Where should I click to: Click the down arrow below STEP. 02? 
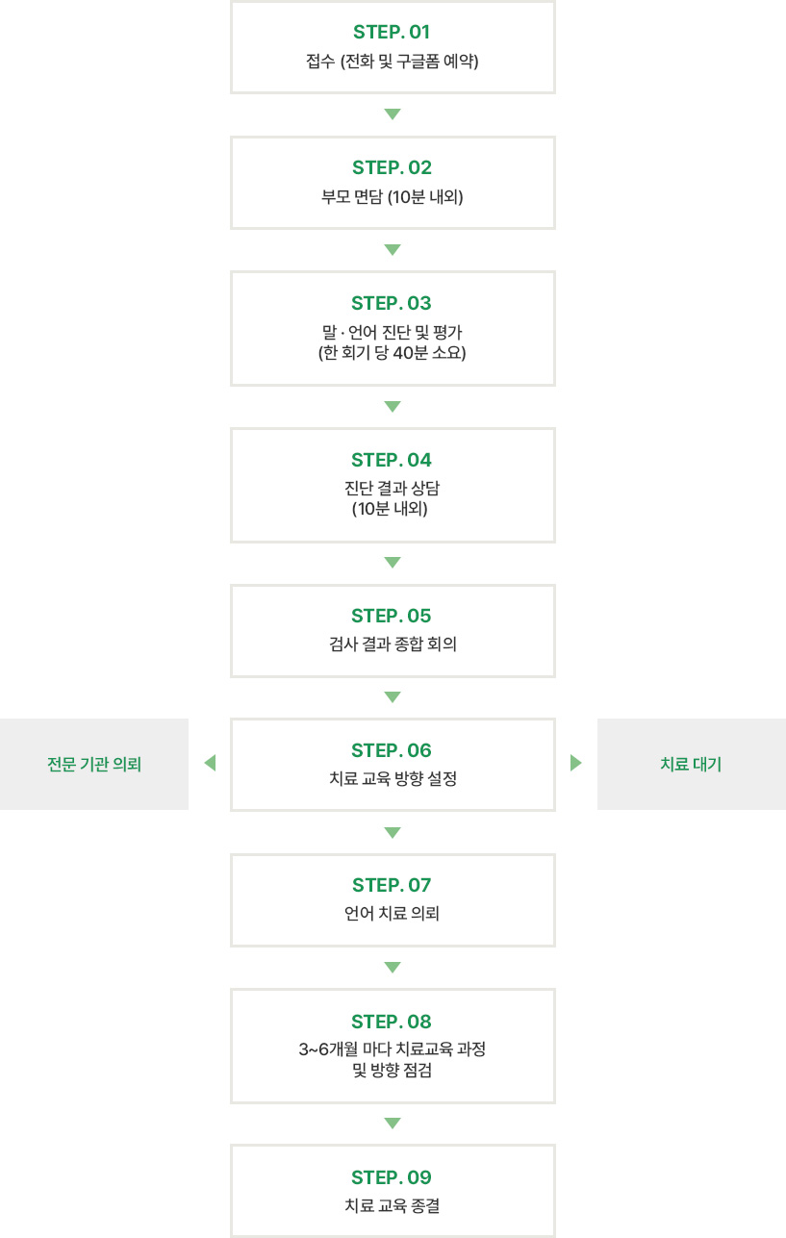(392, 250)
